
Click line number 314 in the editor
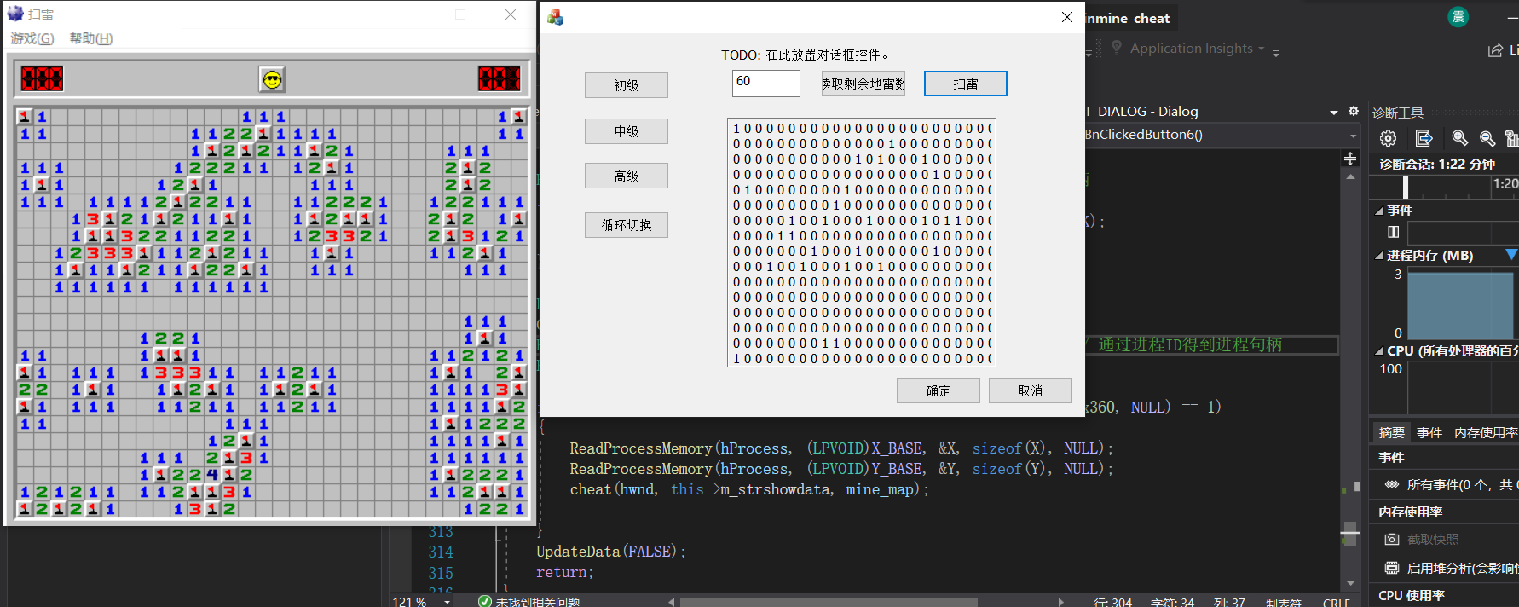point(441,552)
